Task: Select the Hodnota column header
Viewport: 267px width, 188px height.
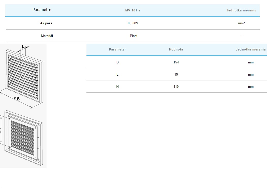Action: [176, 49]
